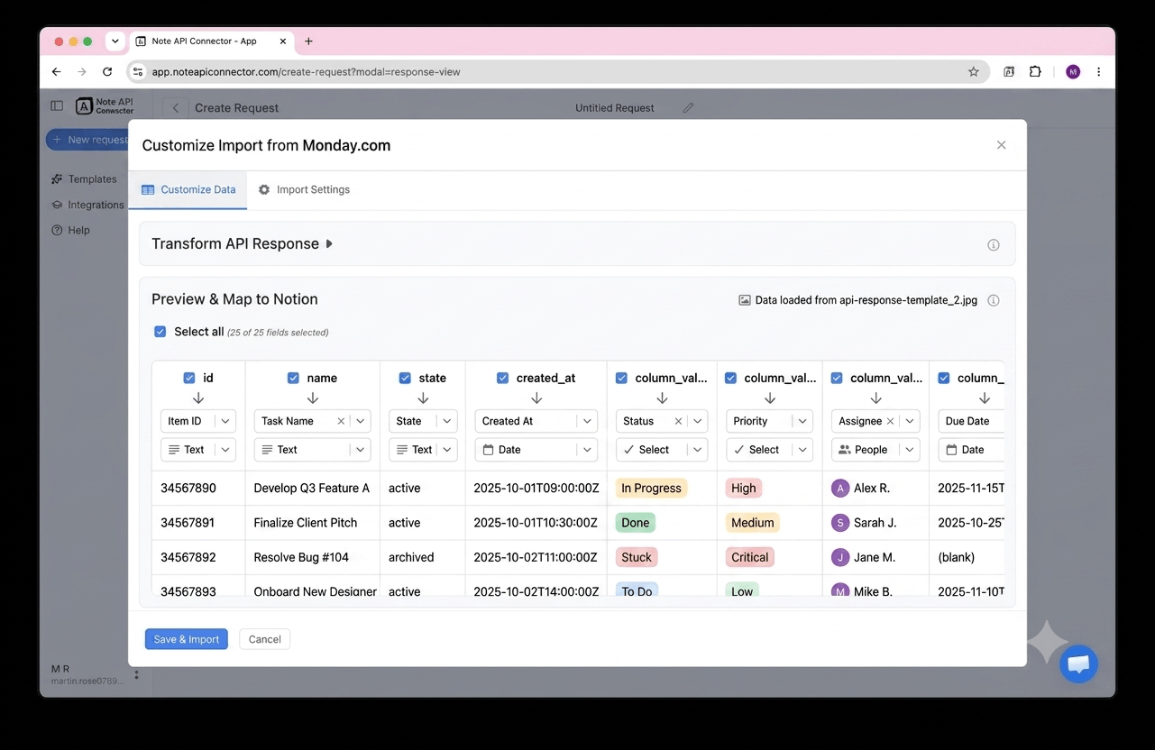Clear the Assignee mapping with X
This screenshot has width=1155, height=750.
(890, 421)
